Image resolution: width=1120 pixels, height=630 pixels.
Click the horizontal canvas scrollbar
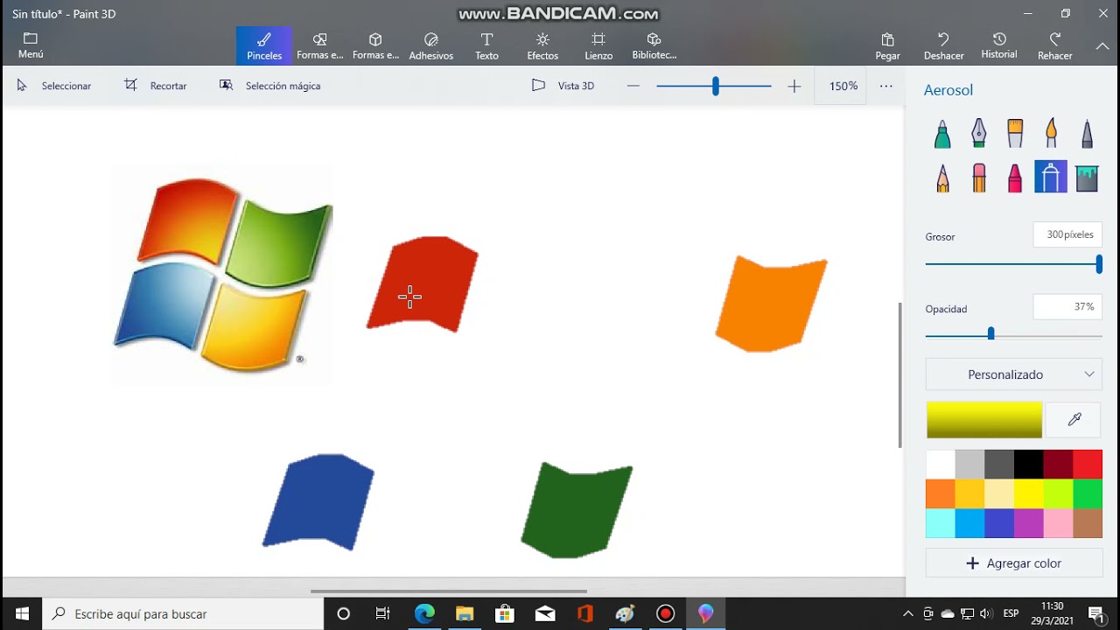pyautogui.click(x=449, y=591)
